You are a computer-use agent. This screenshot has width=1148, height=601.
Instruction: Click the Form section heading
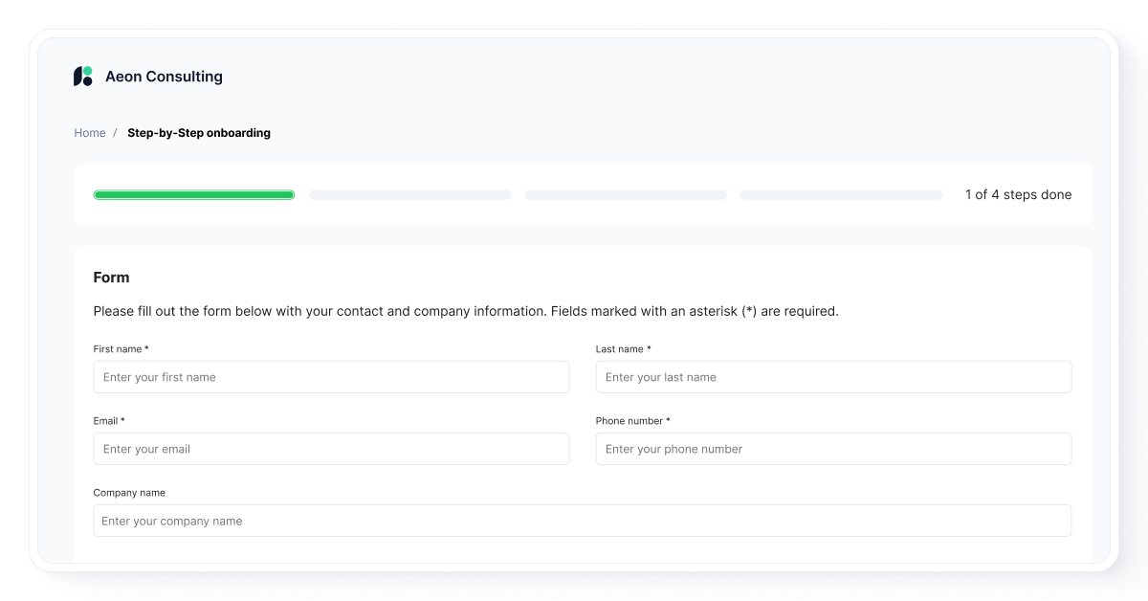pyautogui.click(x=111, y=278)
